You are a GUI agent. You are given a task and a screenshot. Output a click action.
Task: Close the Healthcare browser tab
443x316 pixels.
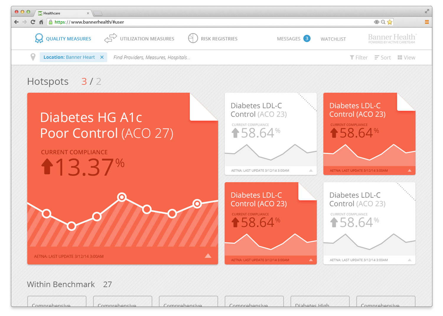(88, 13)
